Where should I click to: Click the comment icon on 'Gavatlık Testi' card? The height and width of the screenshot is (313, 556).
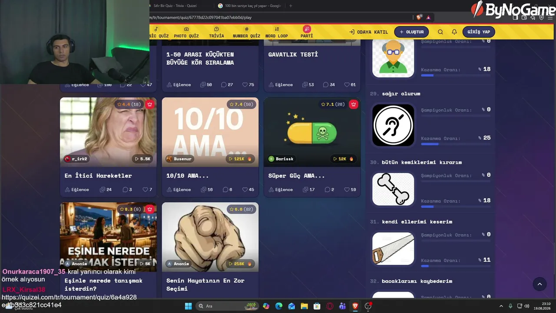[x=325, y=85]
